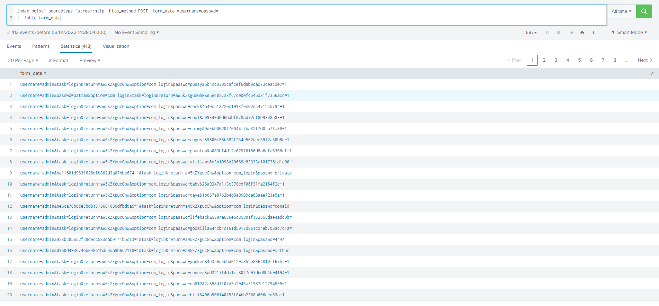Change the 20 Per Page setting

23,60
